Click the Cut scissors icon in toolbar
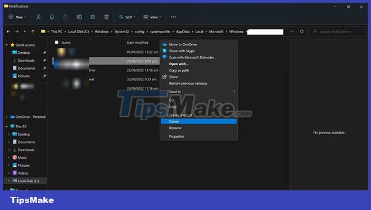The image size is (371, 210). click(x=38, y=17)
